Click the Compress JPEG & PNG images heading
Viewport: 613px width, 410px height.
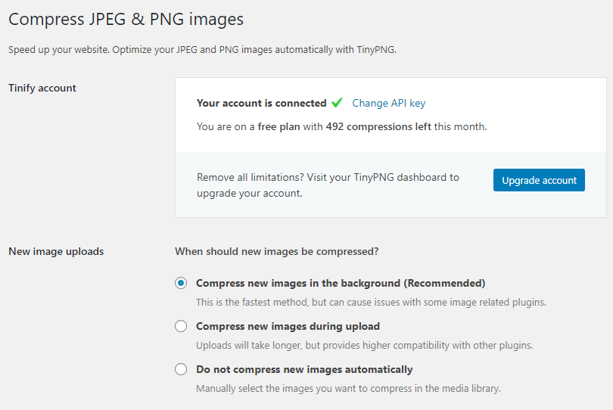pos(126,19)
